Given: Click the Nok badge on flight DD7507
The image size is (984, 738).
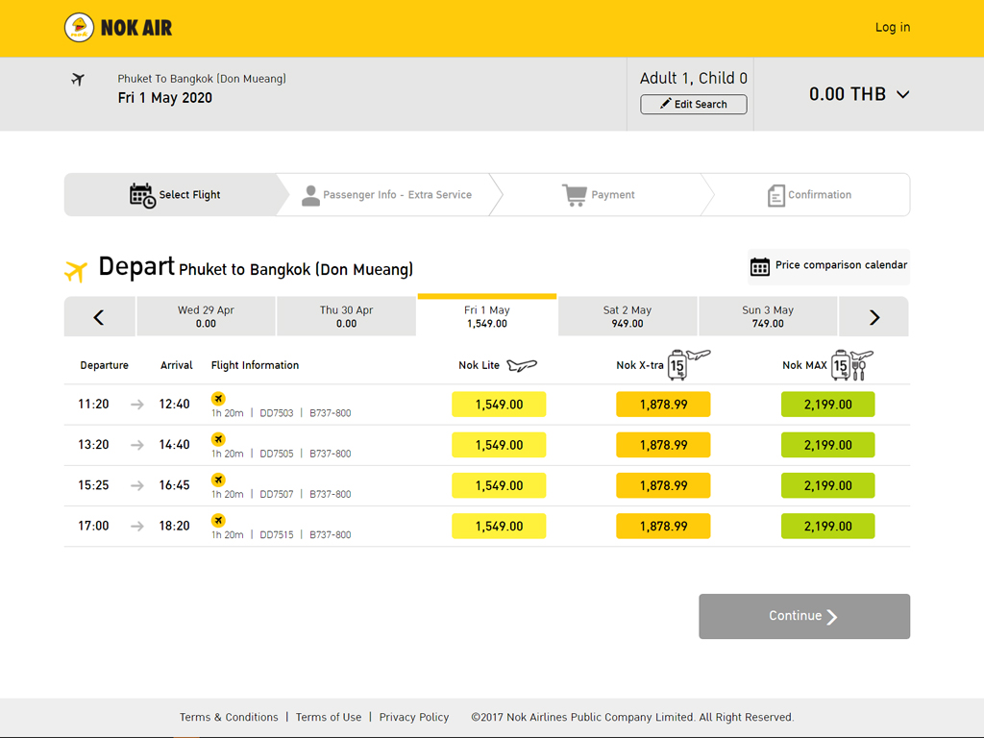Looking at the screenshot, I should [218, 480].
